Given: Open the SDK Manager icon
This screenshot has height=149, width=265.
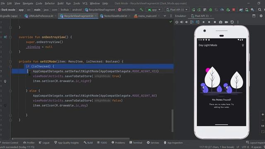Looking at the screenshot, I should click(252, 10).
